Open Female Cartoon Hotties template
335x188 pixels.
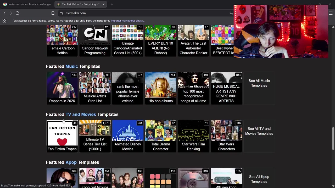pyautogui.click(x=62, y=41)
